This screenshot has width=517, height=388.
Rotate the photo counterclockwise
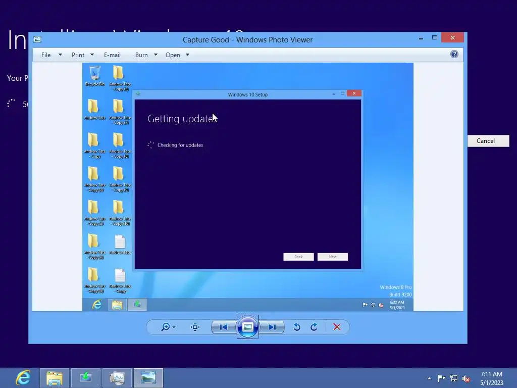click(x=297, y=327)
